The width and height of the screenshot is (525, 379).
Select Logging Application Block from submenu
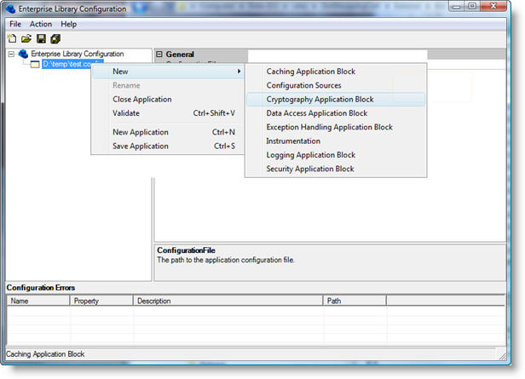pos(336,155)
